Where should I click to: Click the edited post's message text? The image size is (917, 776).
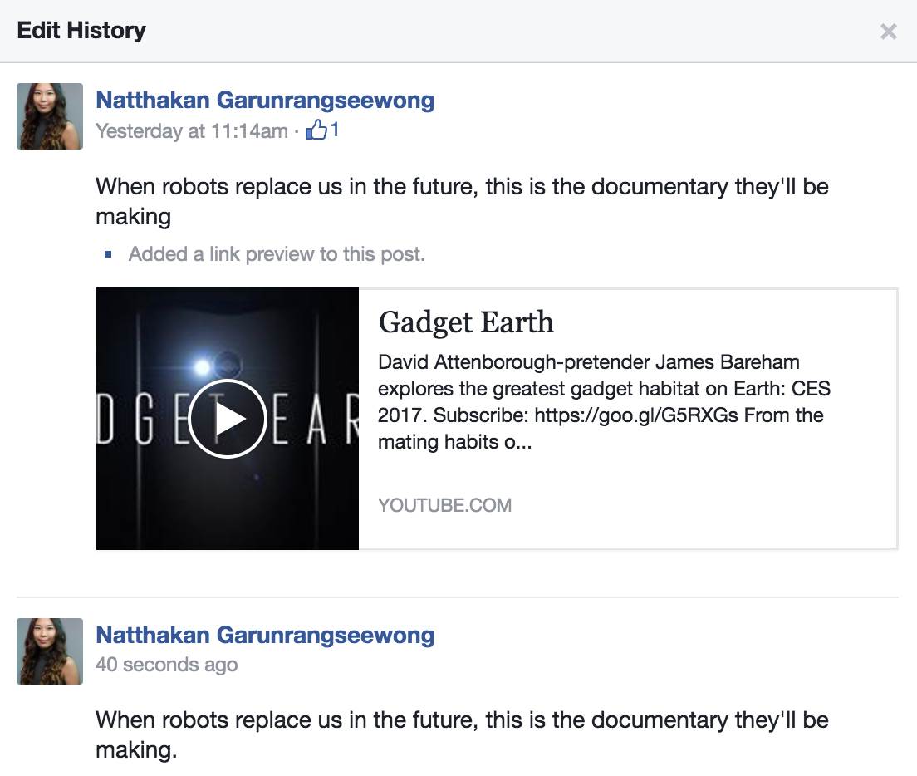click(463, 735)
